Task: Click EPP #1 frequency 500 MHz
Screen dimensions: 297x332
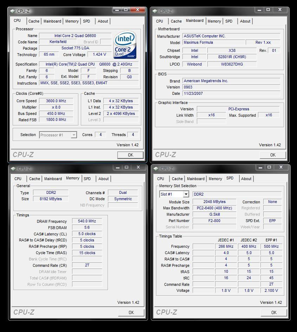Action: [271, 246]
